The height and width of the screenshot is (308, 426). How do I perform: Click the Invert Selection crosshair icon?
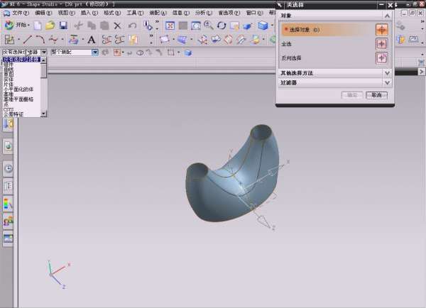[x=381, y=58]
